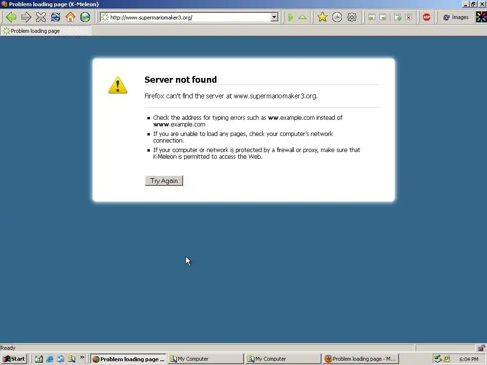The image size is (487, 365).
Task: Click the yellow warning triangle icon
Action: [118, 85]
